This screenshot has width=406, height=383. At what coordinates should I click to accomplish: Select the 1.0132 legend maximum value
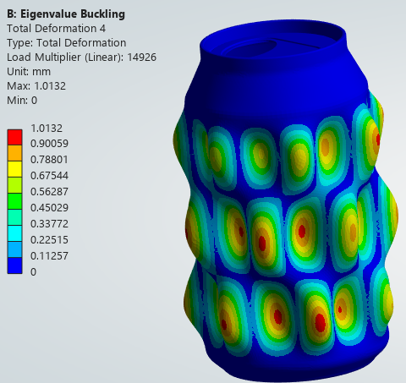tap(47, 129)
